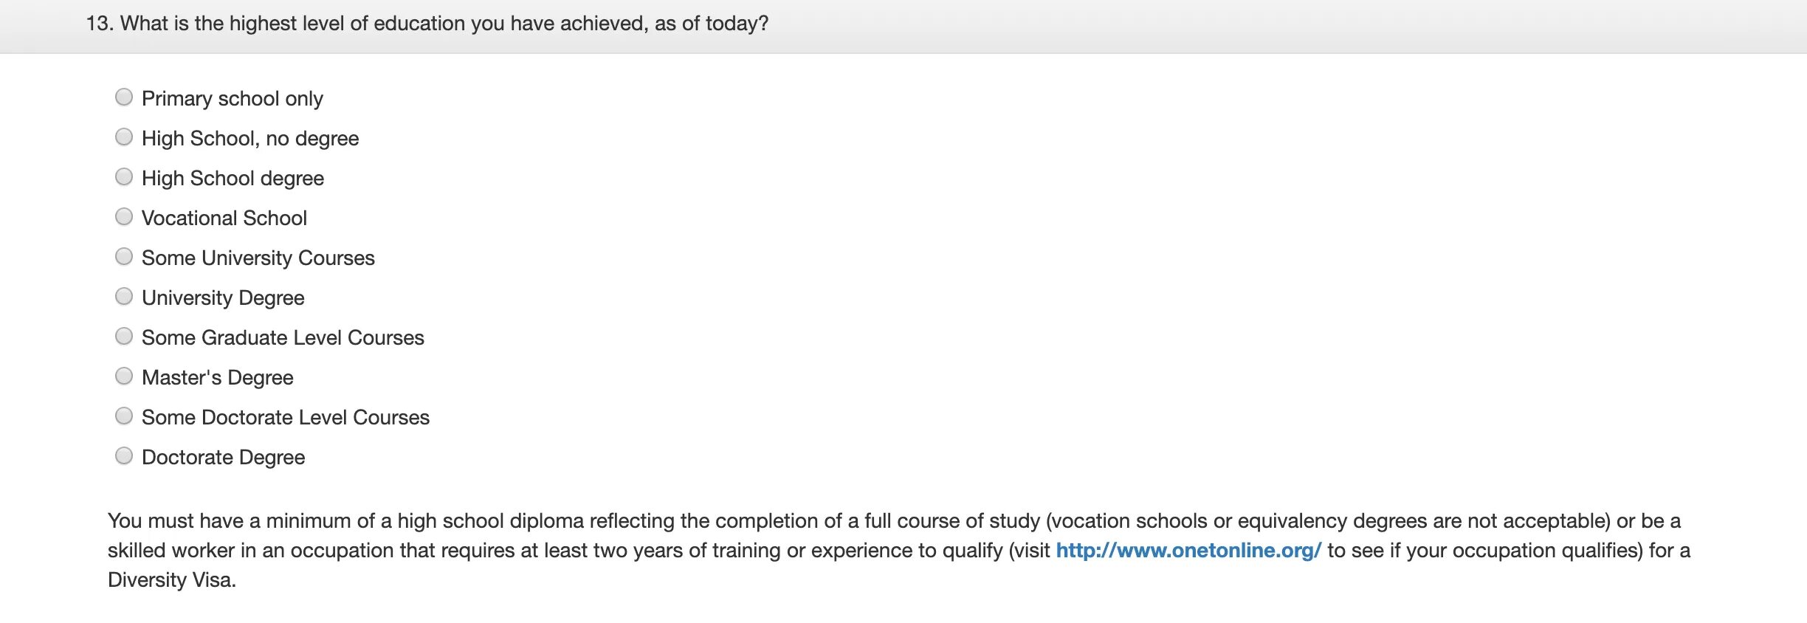Image resolution: width=1807 pixels, height=623 pixels.
Task: Click the "Some University Courses" label text
Action: tap(258, 258)
